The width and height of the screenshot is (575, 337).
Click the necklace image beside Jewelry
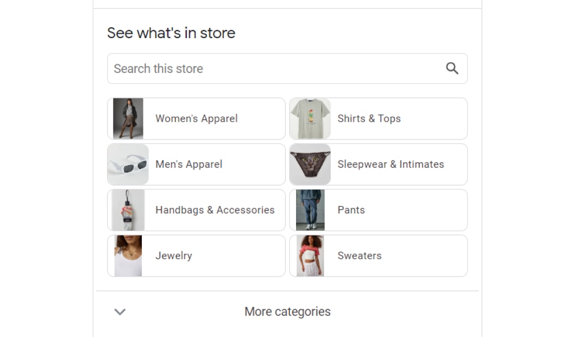tap(128, 256)
